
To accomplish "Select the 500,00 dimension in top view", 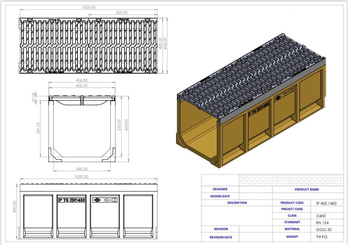I will coord(121,13).
